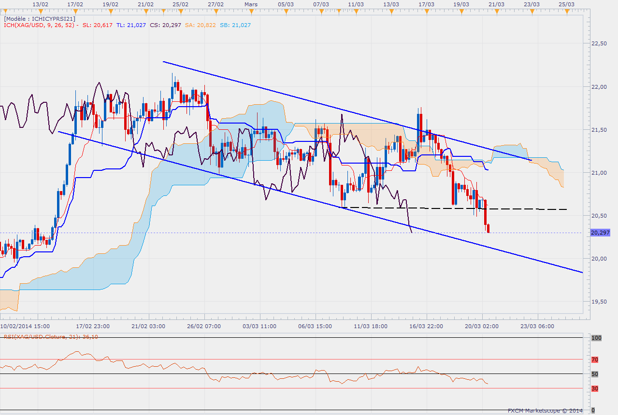The image size is (618, 415).
Task: Click the 22,50 price axis label
Action: [x=599, y=43]
